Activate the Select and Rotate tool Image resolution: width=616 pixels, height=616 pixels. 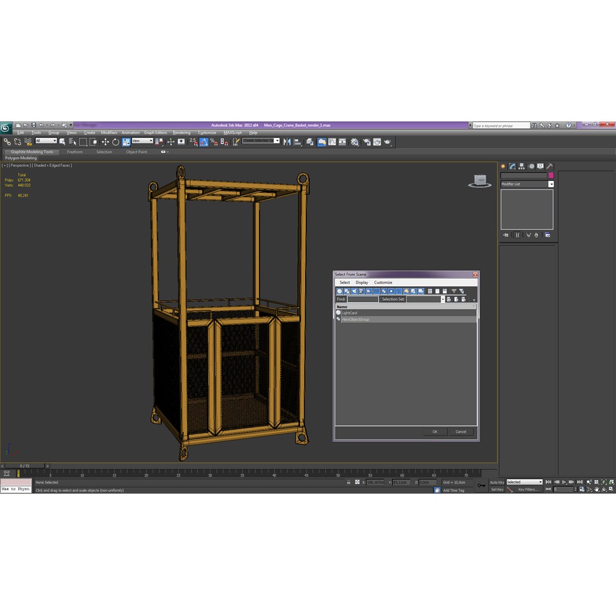(115, 142)
